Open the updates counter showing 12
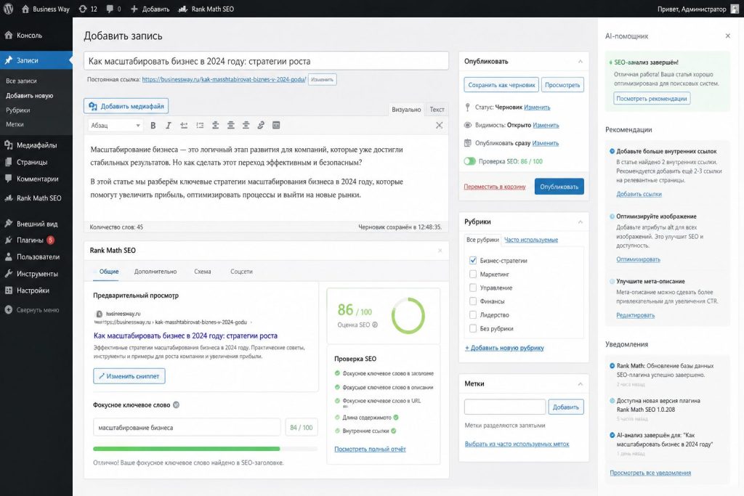 click(88, 9)
